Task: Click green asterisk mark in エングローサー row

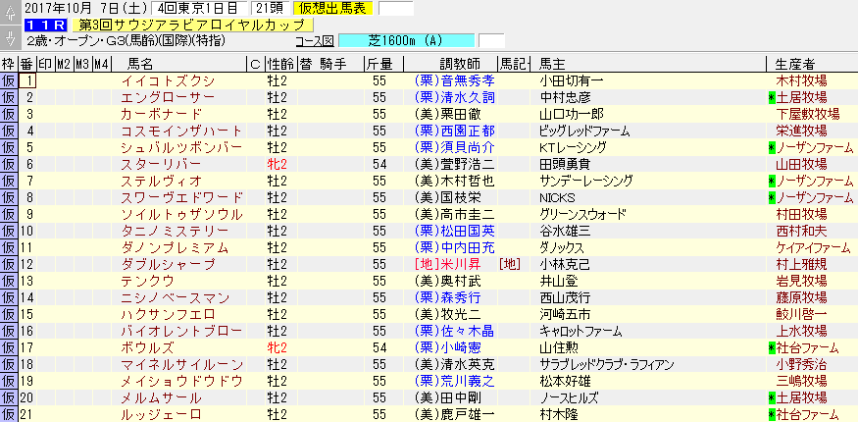Action: (x=772, y=98)
